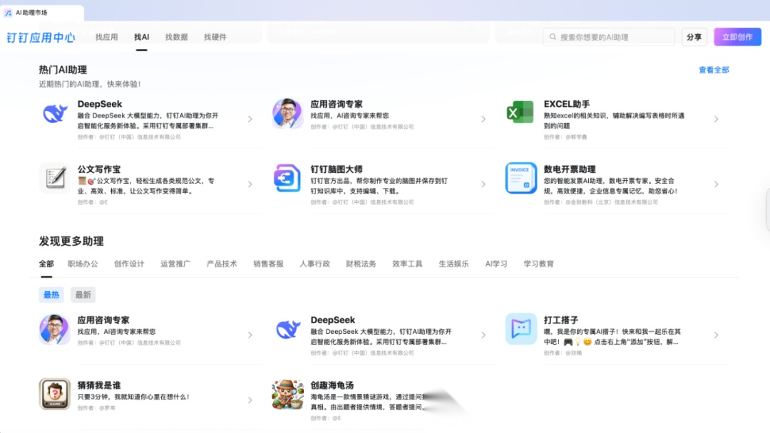Click the 热门AI助理 section heading
The image size is (770, 433).
click(63, 70)
